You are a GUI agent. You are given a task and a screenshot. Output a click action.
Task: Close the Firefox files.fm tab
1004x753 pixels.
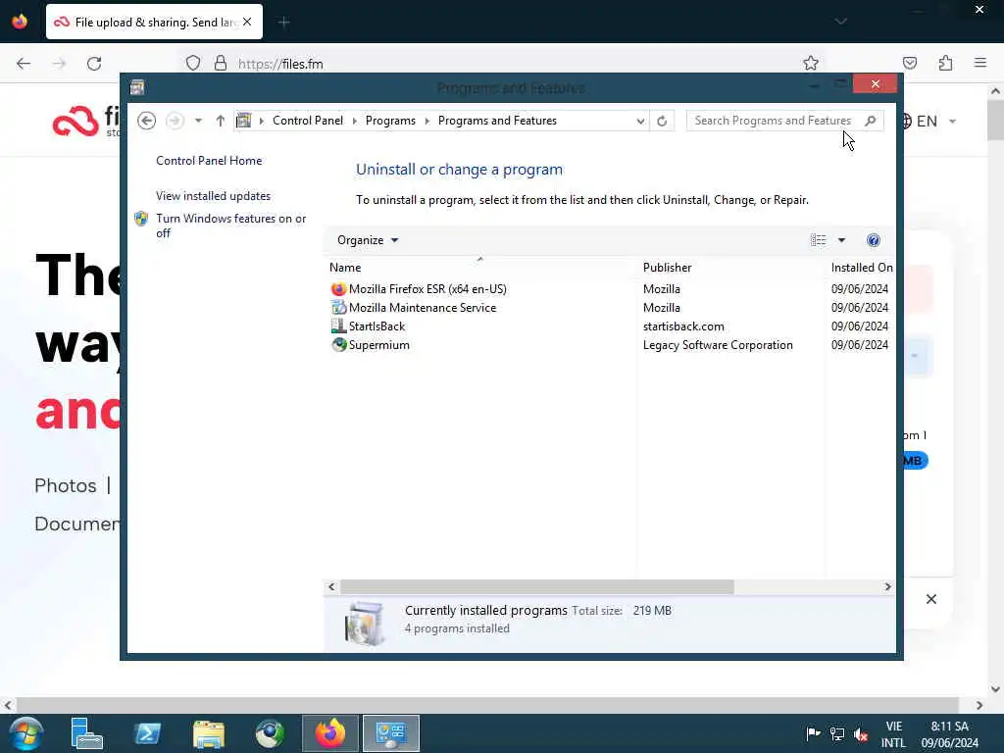(x=247, y=22)
